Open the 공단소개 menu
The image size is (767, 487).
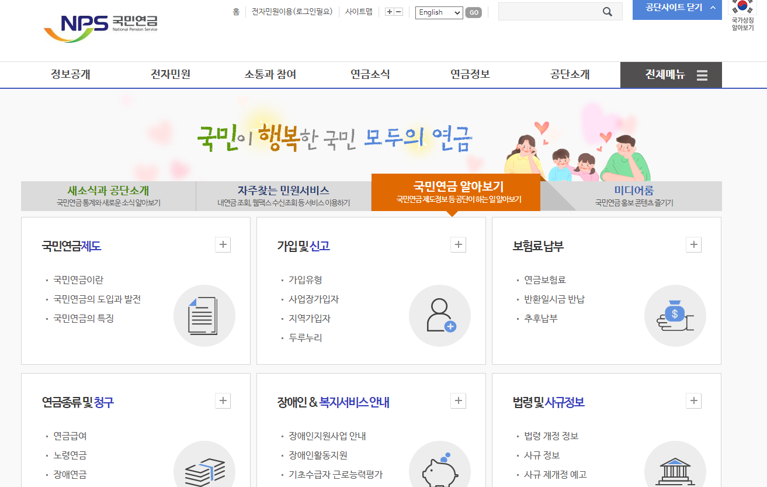tap(570, 75)
